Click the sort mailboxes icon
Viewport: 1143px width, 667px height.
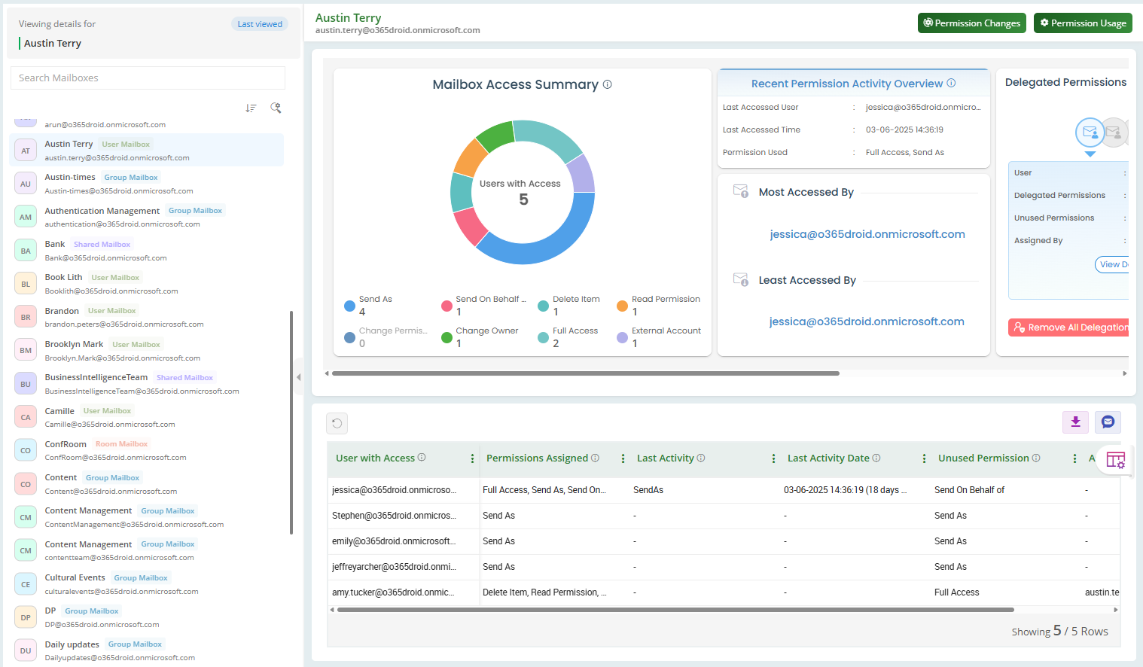tap(251, 108)
